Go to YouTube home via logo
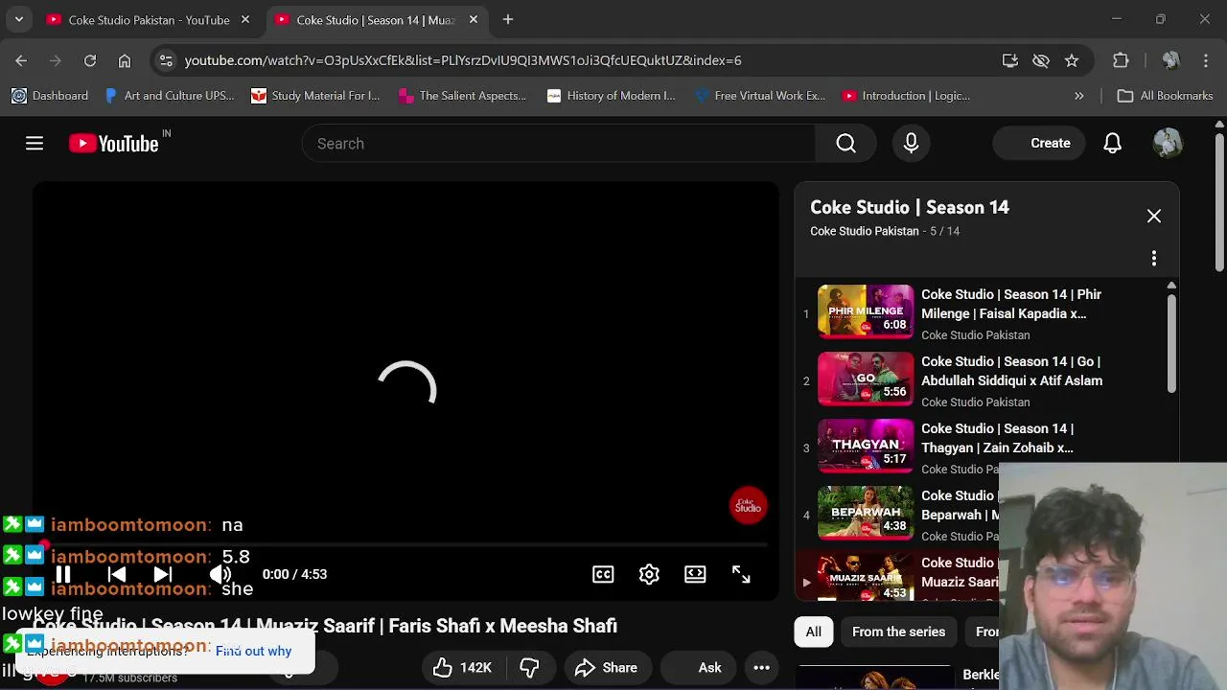 pos(114,144)
